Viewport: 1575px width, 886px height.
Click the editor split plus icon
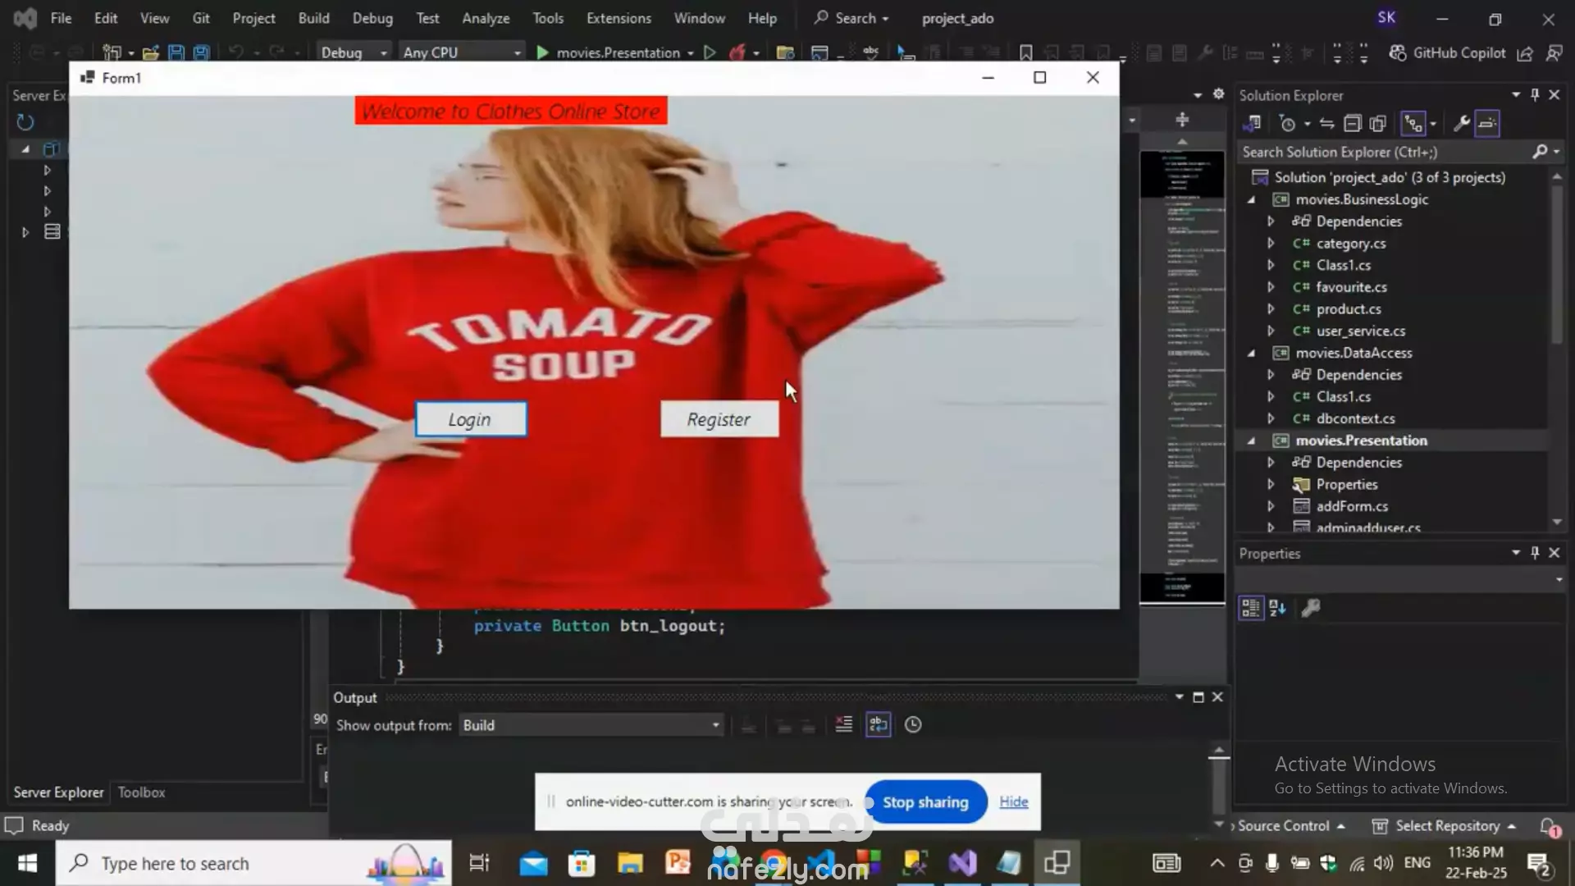click(1182, 120)
